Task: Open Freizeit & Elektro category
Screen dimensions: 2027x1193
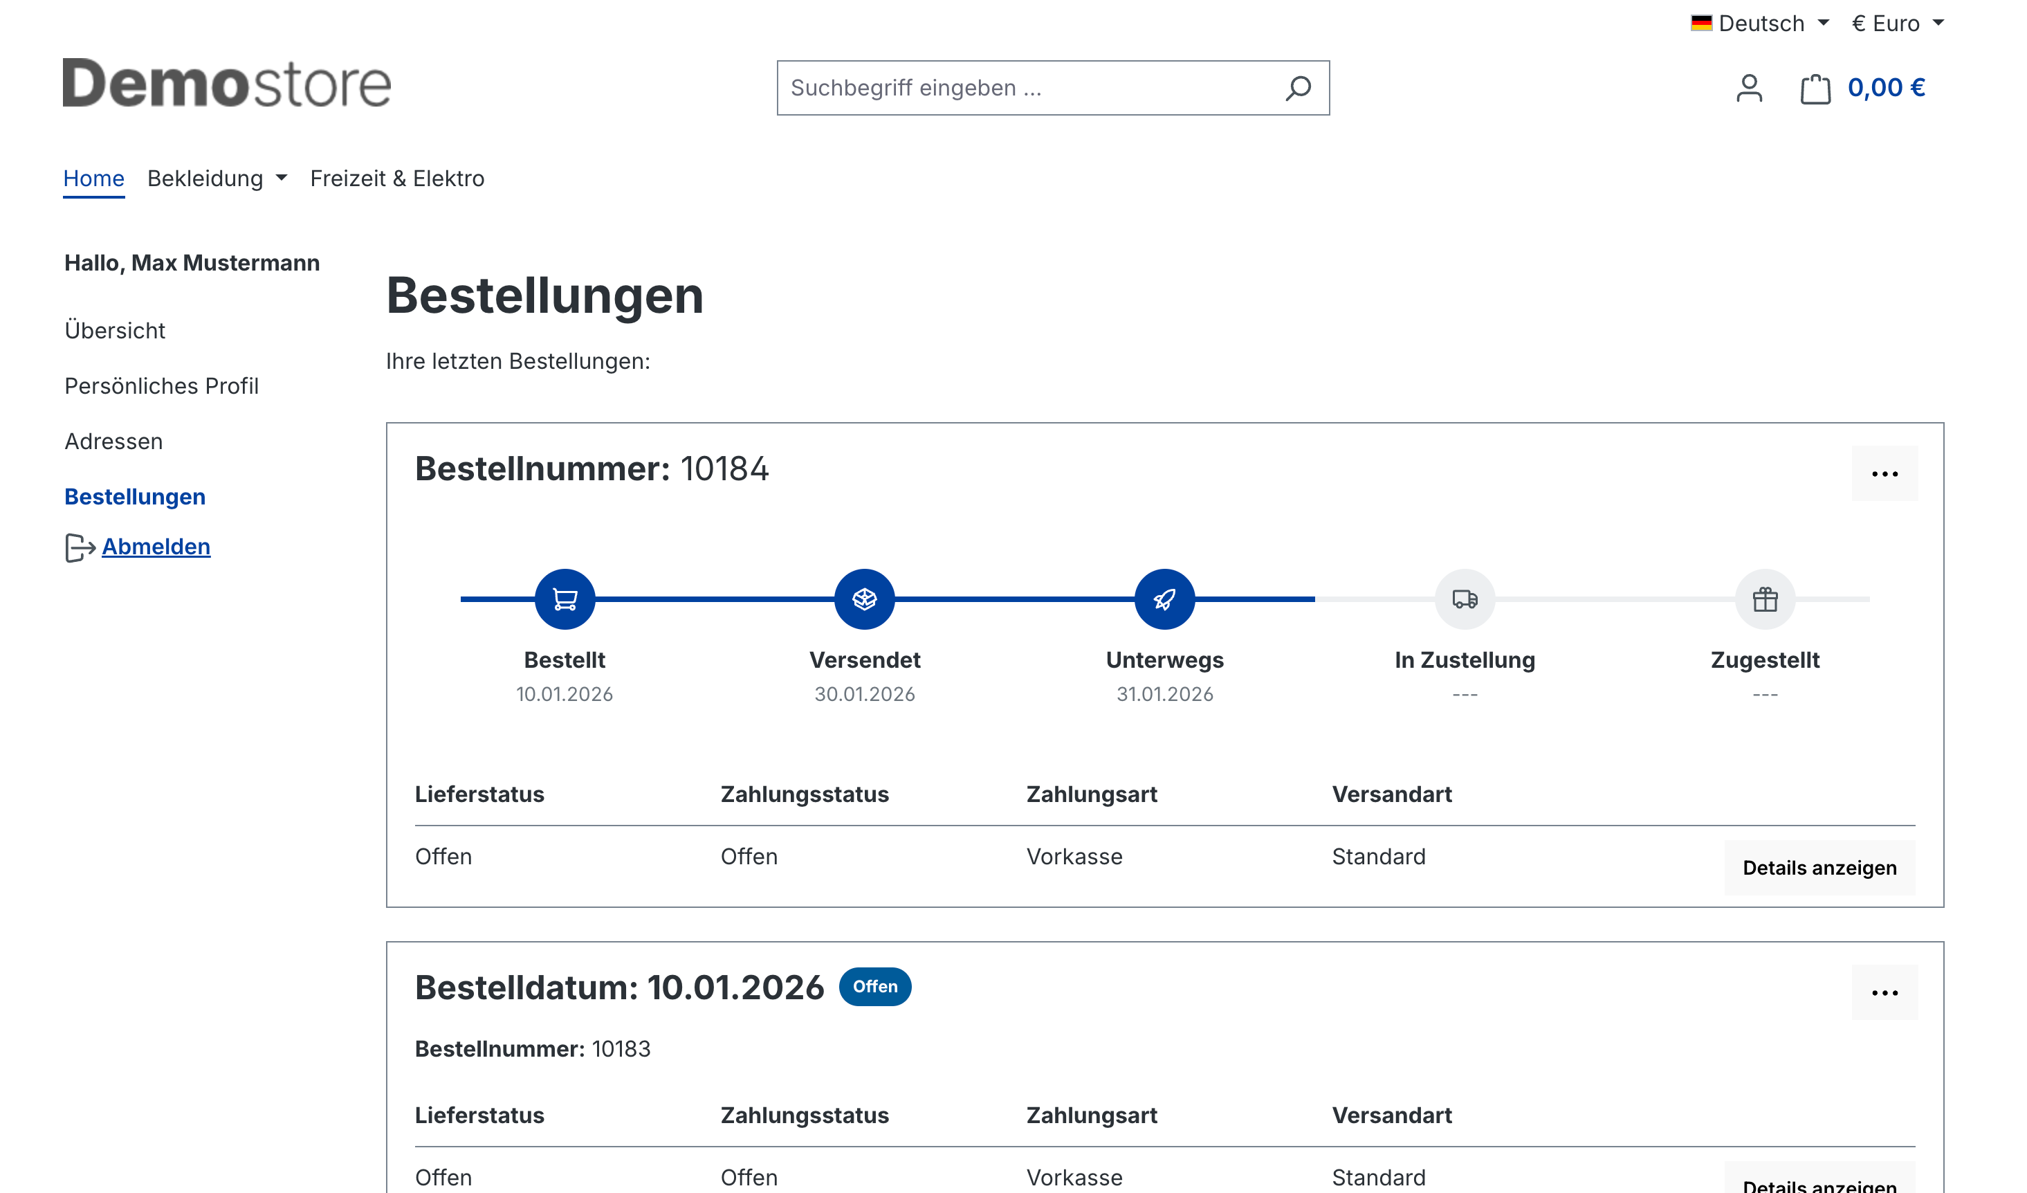Action: (397, 178)
